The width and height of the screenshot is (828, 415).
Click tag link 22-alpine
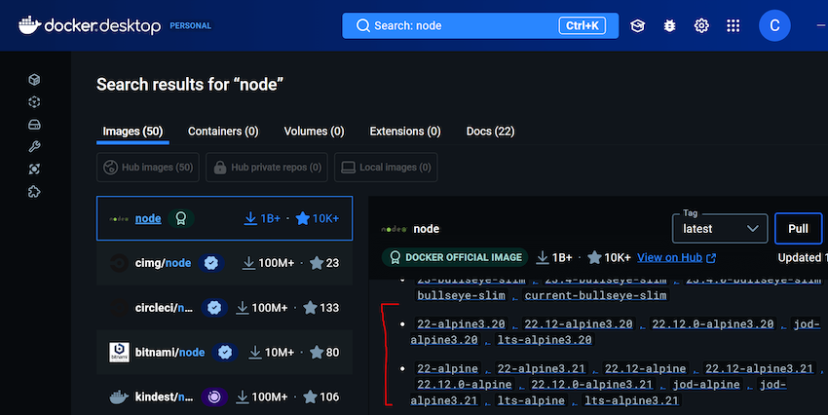[448, 368]
